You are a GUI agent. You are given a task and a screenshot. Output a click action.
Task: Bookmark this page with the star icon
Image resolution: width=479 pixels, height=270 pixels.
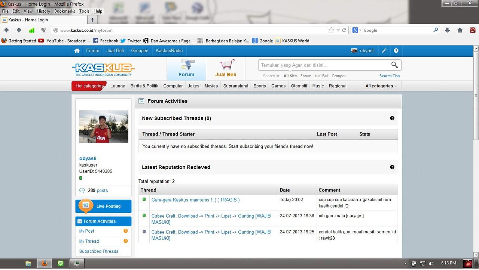pyautogui.click(x=331, y=30)
